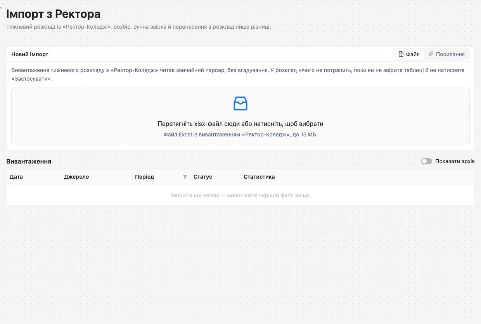Switch to the Посилання tab
Image resolution: width=481 pixels, height=324 pixels.
point(446,54)
